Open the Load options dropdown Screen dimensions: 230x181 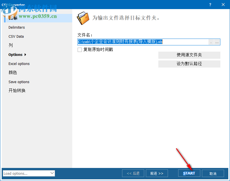pyautogui.click(x=28, y=173)
